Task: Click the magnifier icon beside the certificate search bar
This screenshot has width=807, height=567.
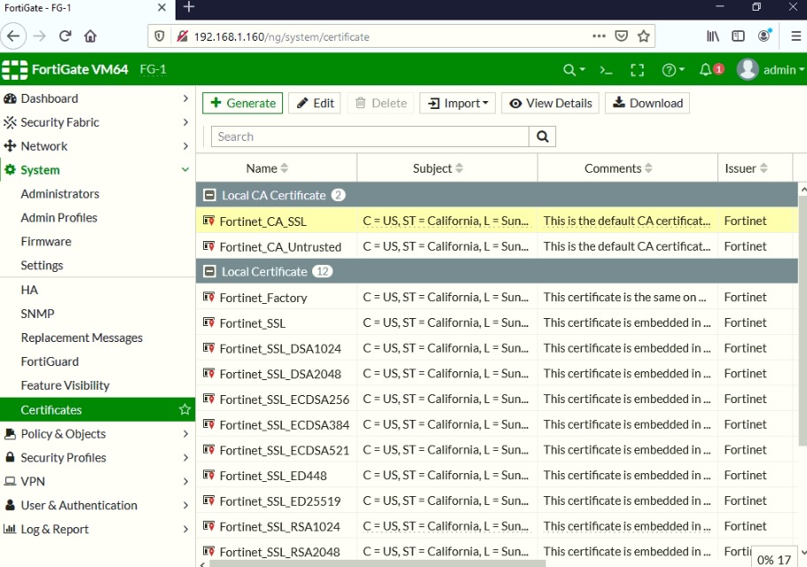Action: (541, 136)
